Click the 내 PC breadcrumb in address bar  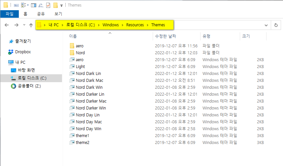[54, 25]
